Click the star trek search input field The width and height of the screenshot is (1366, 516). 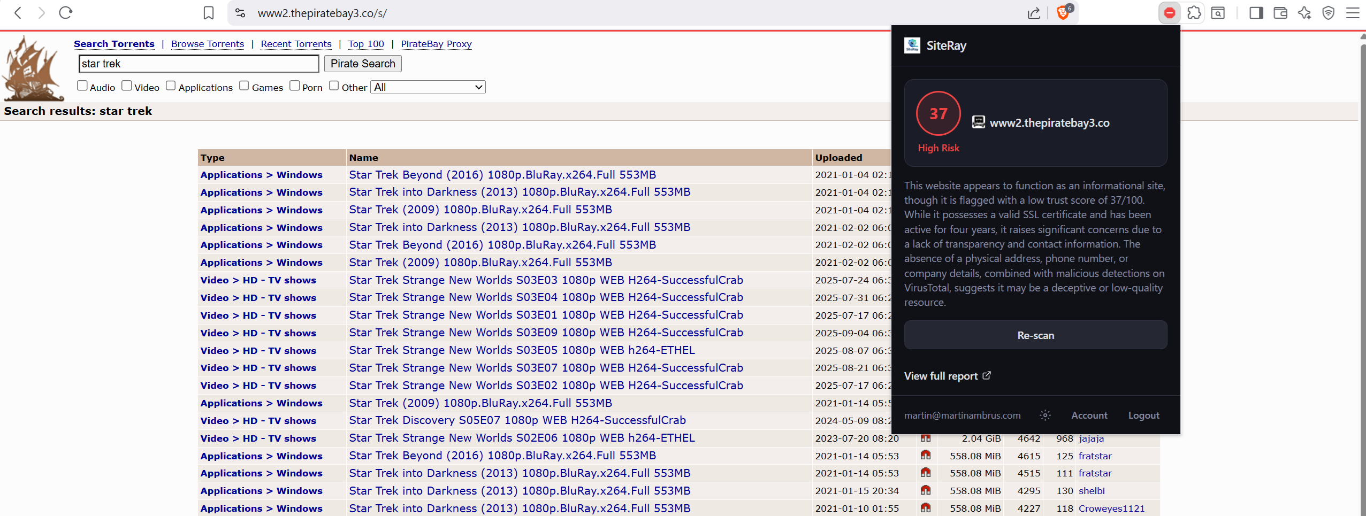coord(199,64)
